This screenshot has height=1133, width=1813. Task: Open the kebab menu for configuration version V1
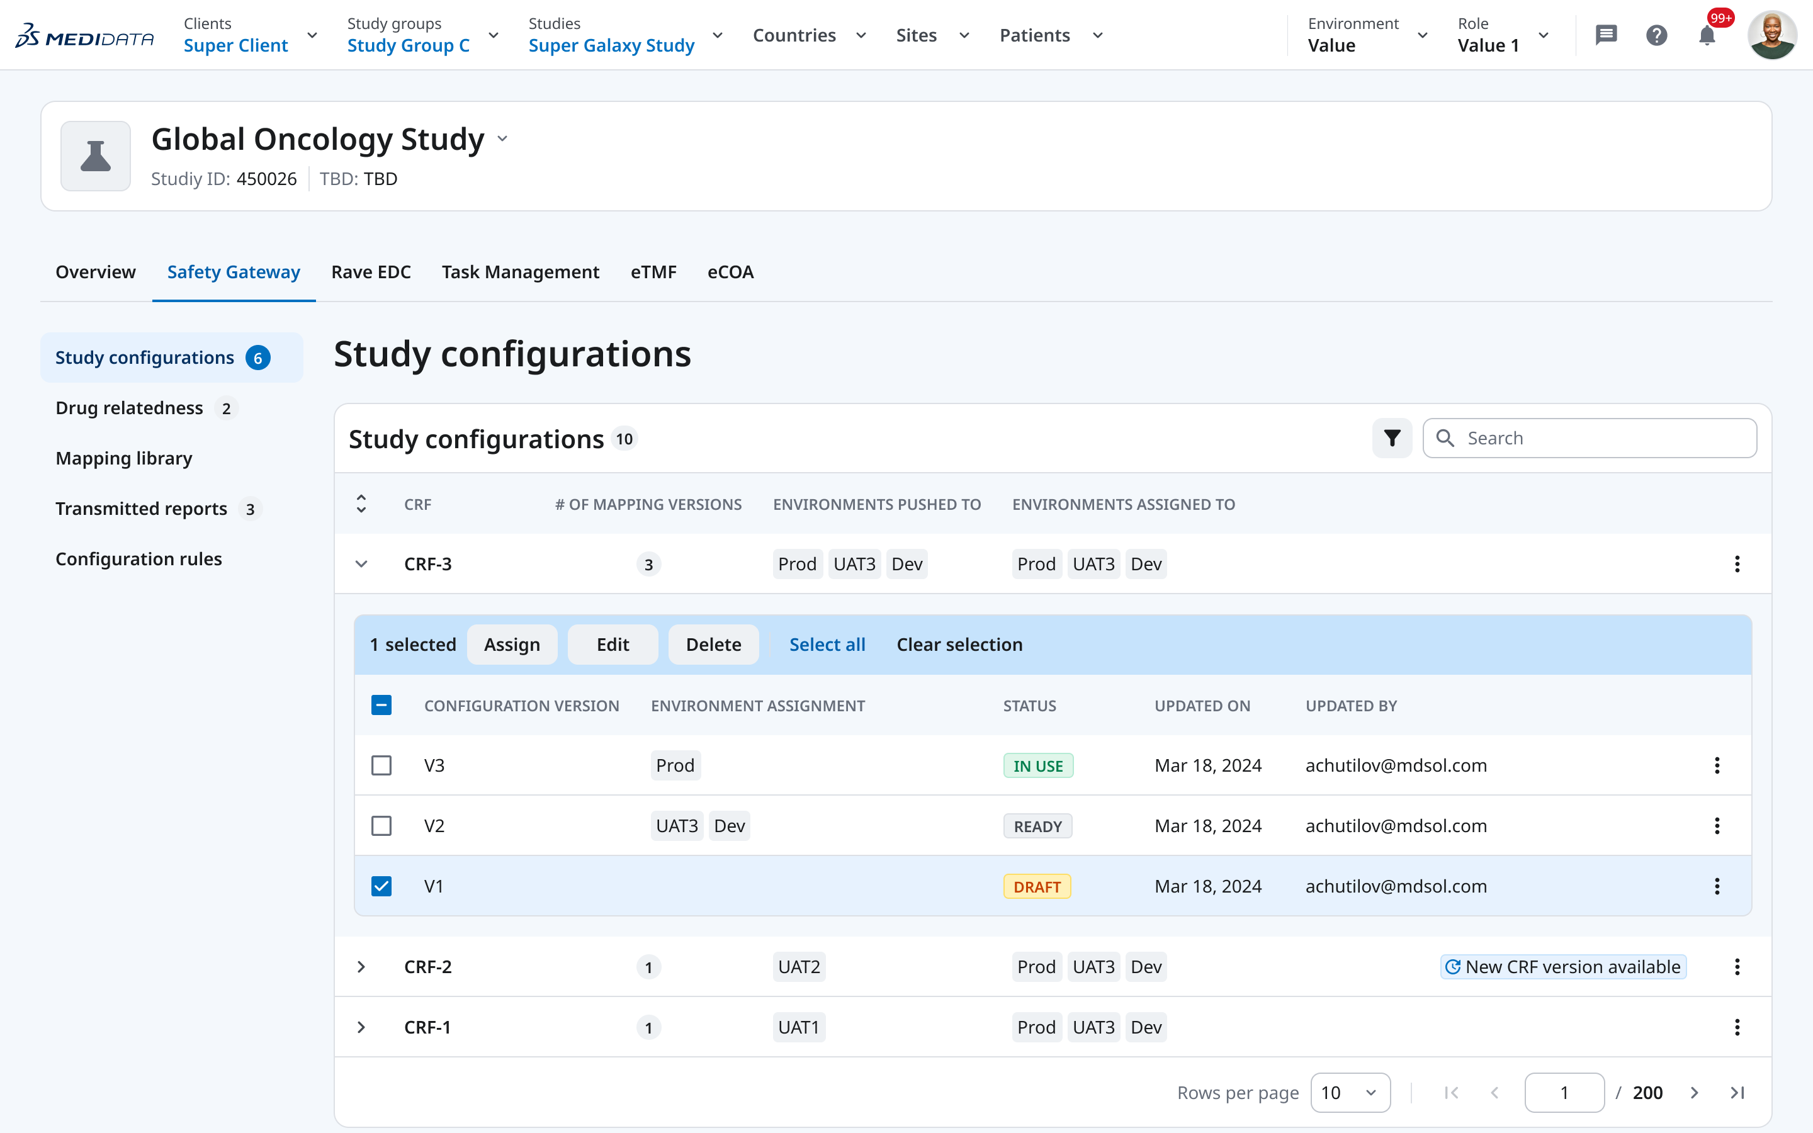point(1716,886)
